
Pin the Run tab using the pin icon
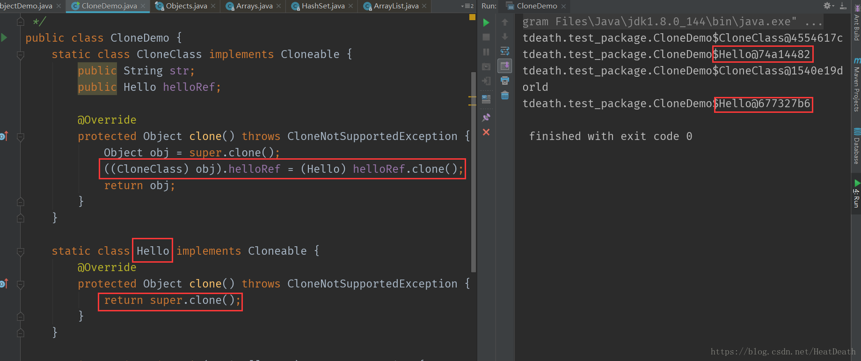486,118
